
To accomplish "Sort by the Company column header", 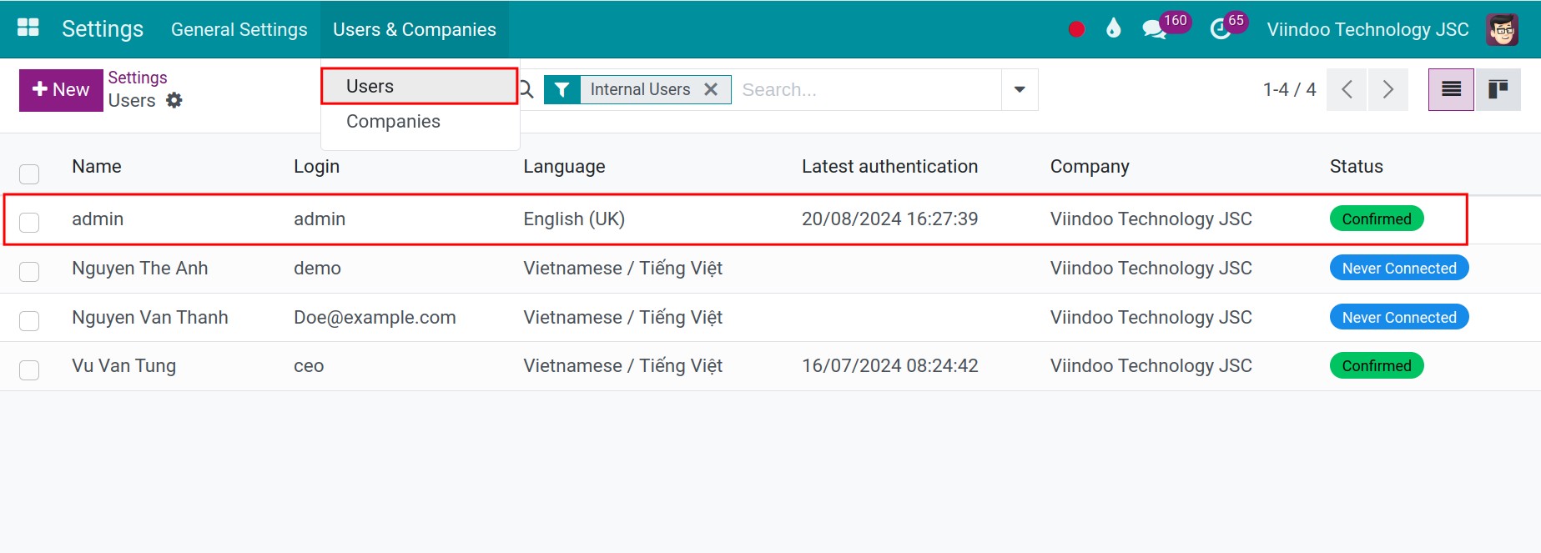I will (x=1090, y=167).
